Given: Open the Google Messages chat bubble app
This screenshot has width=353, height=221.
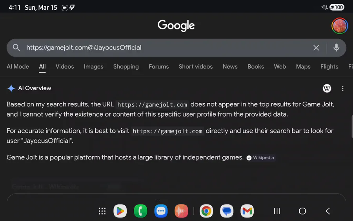Looking at the screenshot, I should [227, 211].
